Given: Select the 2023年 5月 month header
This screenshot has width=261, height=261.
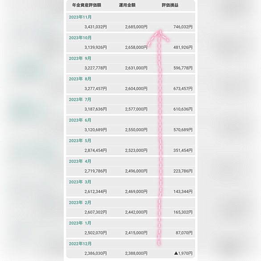Looking at the screenshot, I should point(130,141).
